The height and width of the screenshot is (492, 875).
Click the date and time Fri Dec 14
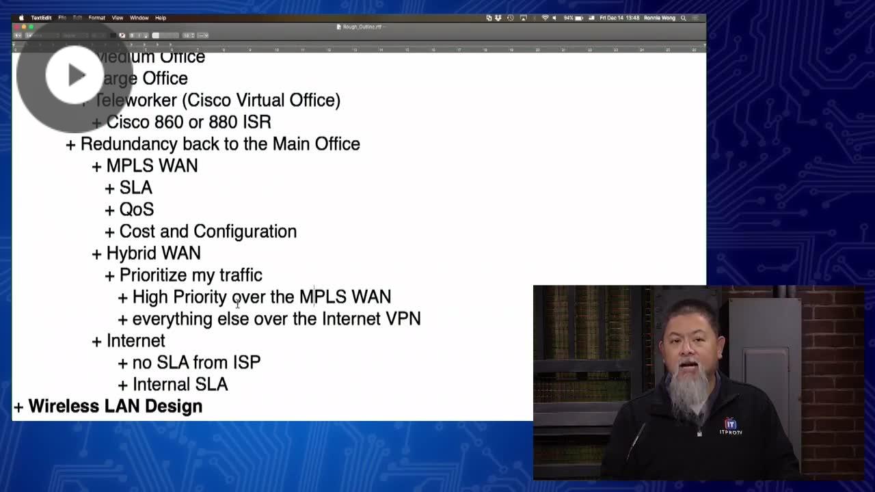pyautogui.click(x=619, y=18)
